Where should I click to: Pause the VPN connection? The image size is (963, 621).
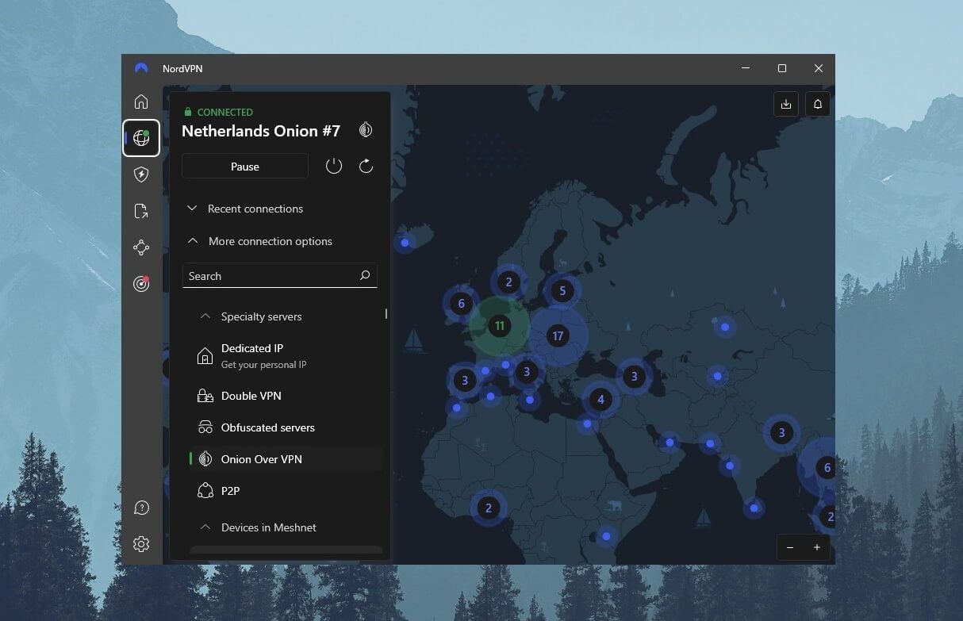click(x=245, y=167)
